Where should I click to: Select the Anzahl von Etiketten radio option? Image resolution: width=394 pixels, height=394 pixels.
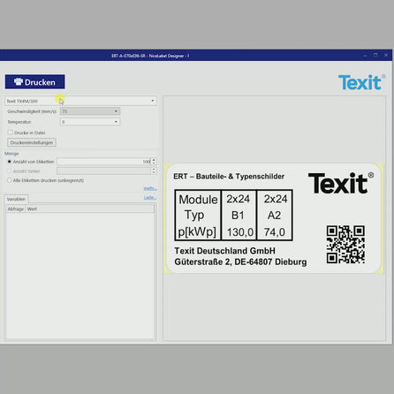click(10, 162)
